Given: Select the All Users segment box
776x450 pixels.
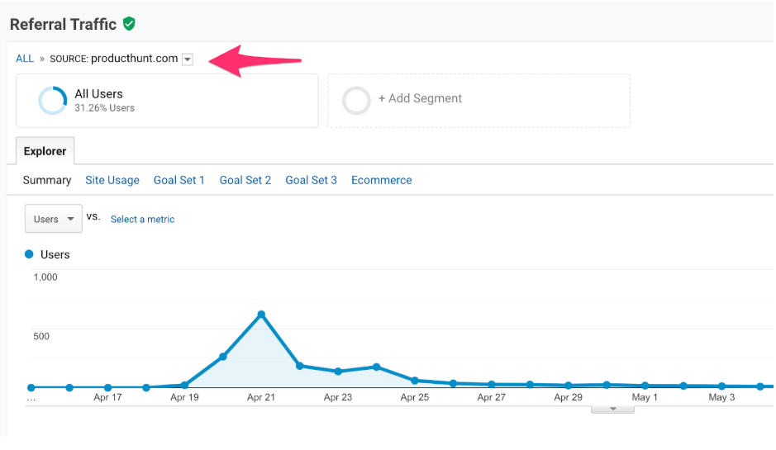Looking at the screenshot, I should click(167, 101).
